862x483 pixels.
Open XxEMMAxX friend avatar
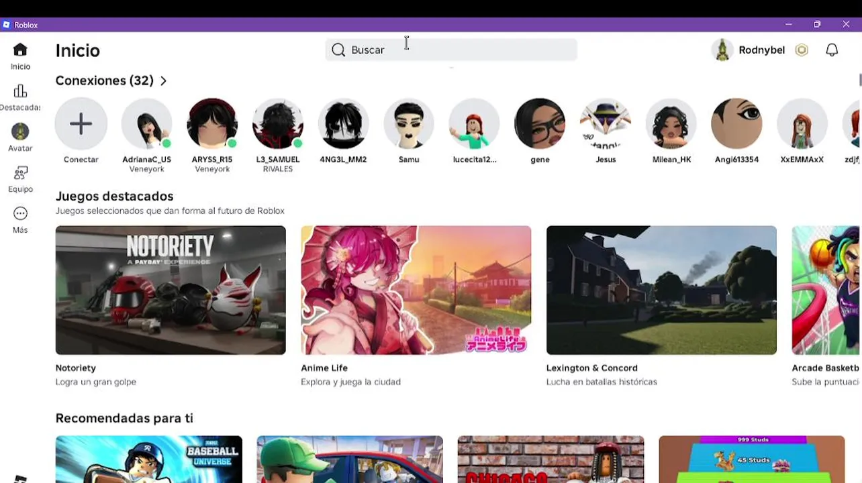[x=802, y=123]
